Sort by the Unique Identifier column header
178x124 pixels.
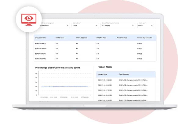pyautogui.click(x=41, y=38)
